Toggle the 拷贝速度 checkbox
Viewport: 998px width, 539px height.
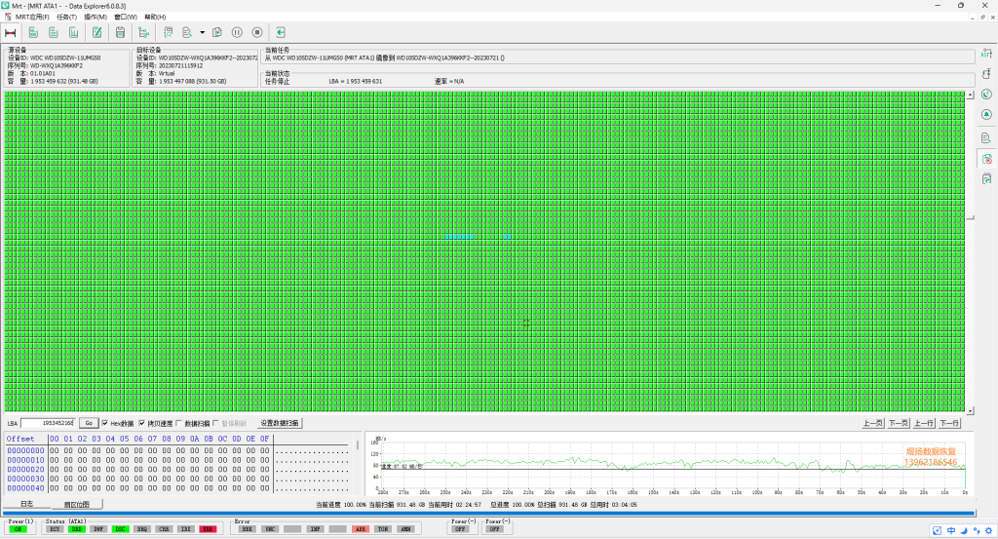(x=142, y=423)
